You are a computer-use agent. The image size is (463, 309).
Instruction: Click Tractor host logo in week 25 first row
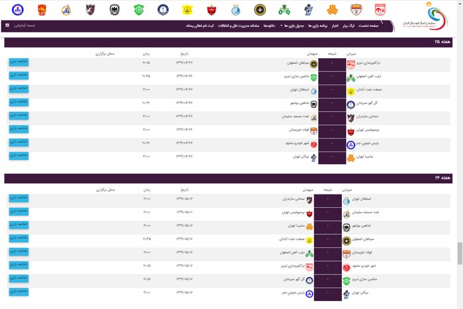click(x=351, y=64)
